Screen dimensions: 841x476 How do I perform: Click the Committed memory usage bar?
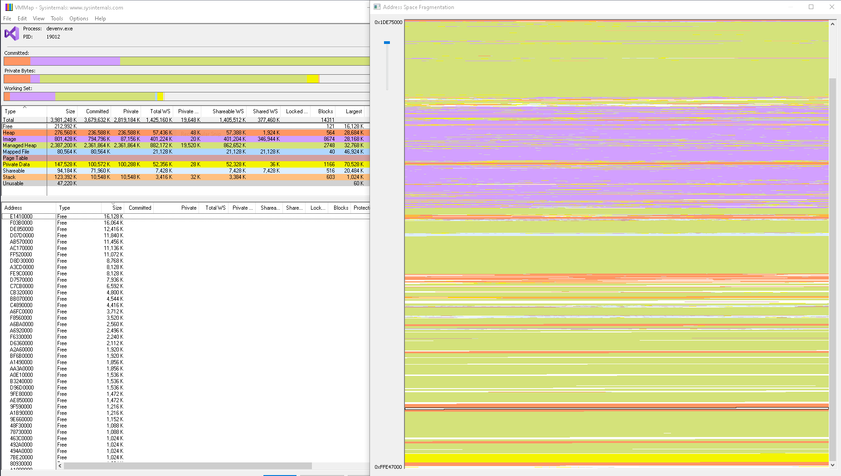point(187,61)
